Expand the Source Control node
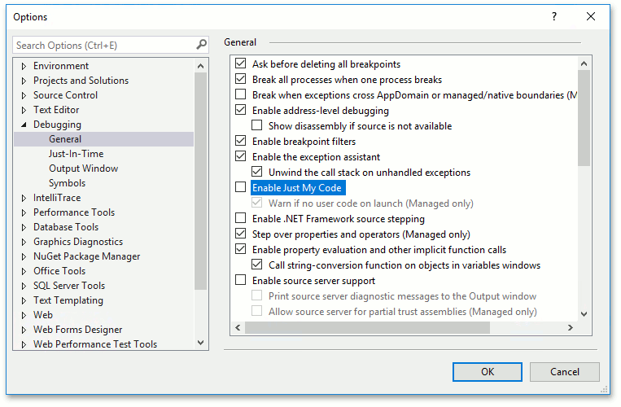The height and width of the screenshot is (407, 621). 24,95
